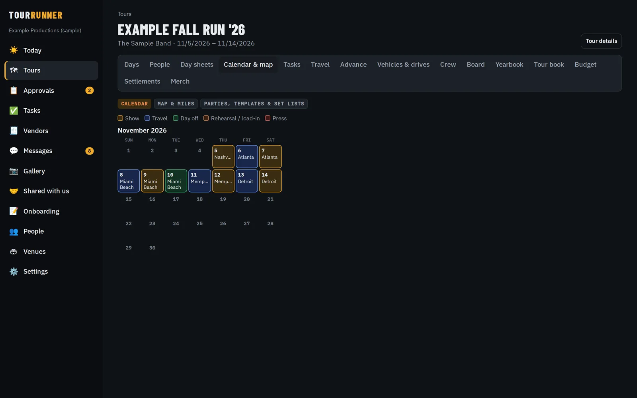Go to Venues in the sidebar

click(51, 252)
